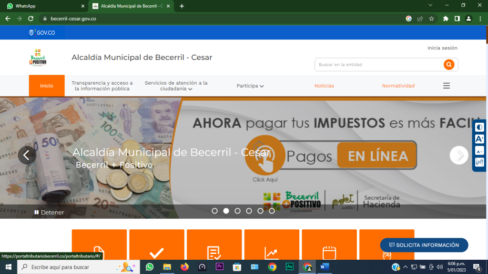488x274 pixels.
Task: Pause the slideshow with Detener
Action: tap(49, 212)
